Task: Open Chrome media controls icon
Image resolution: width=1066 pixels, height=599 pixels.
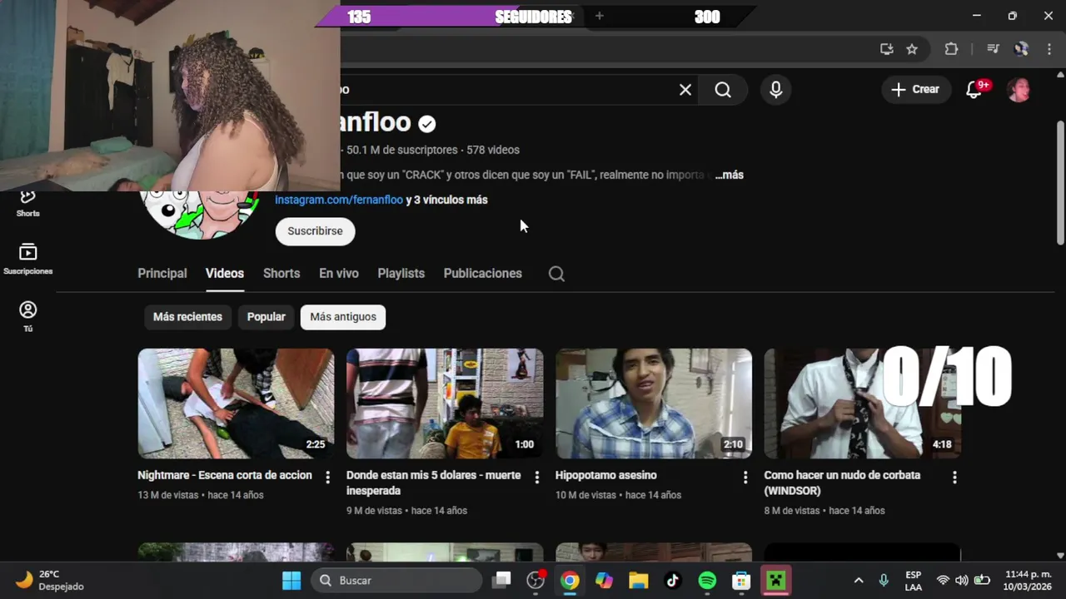Action: (x=993, y=49)
